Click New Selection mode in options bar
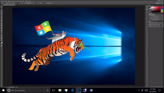This screenshot has height=93, width=164. (5, 3)
